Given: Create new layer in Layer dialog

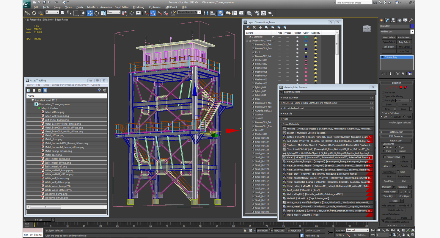Looking at the screenshot, I should pos(248,27).
